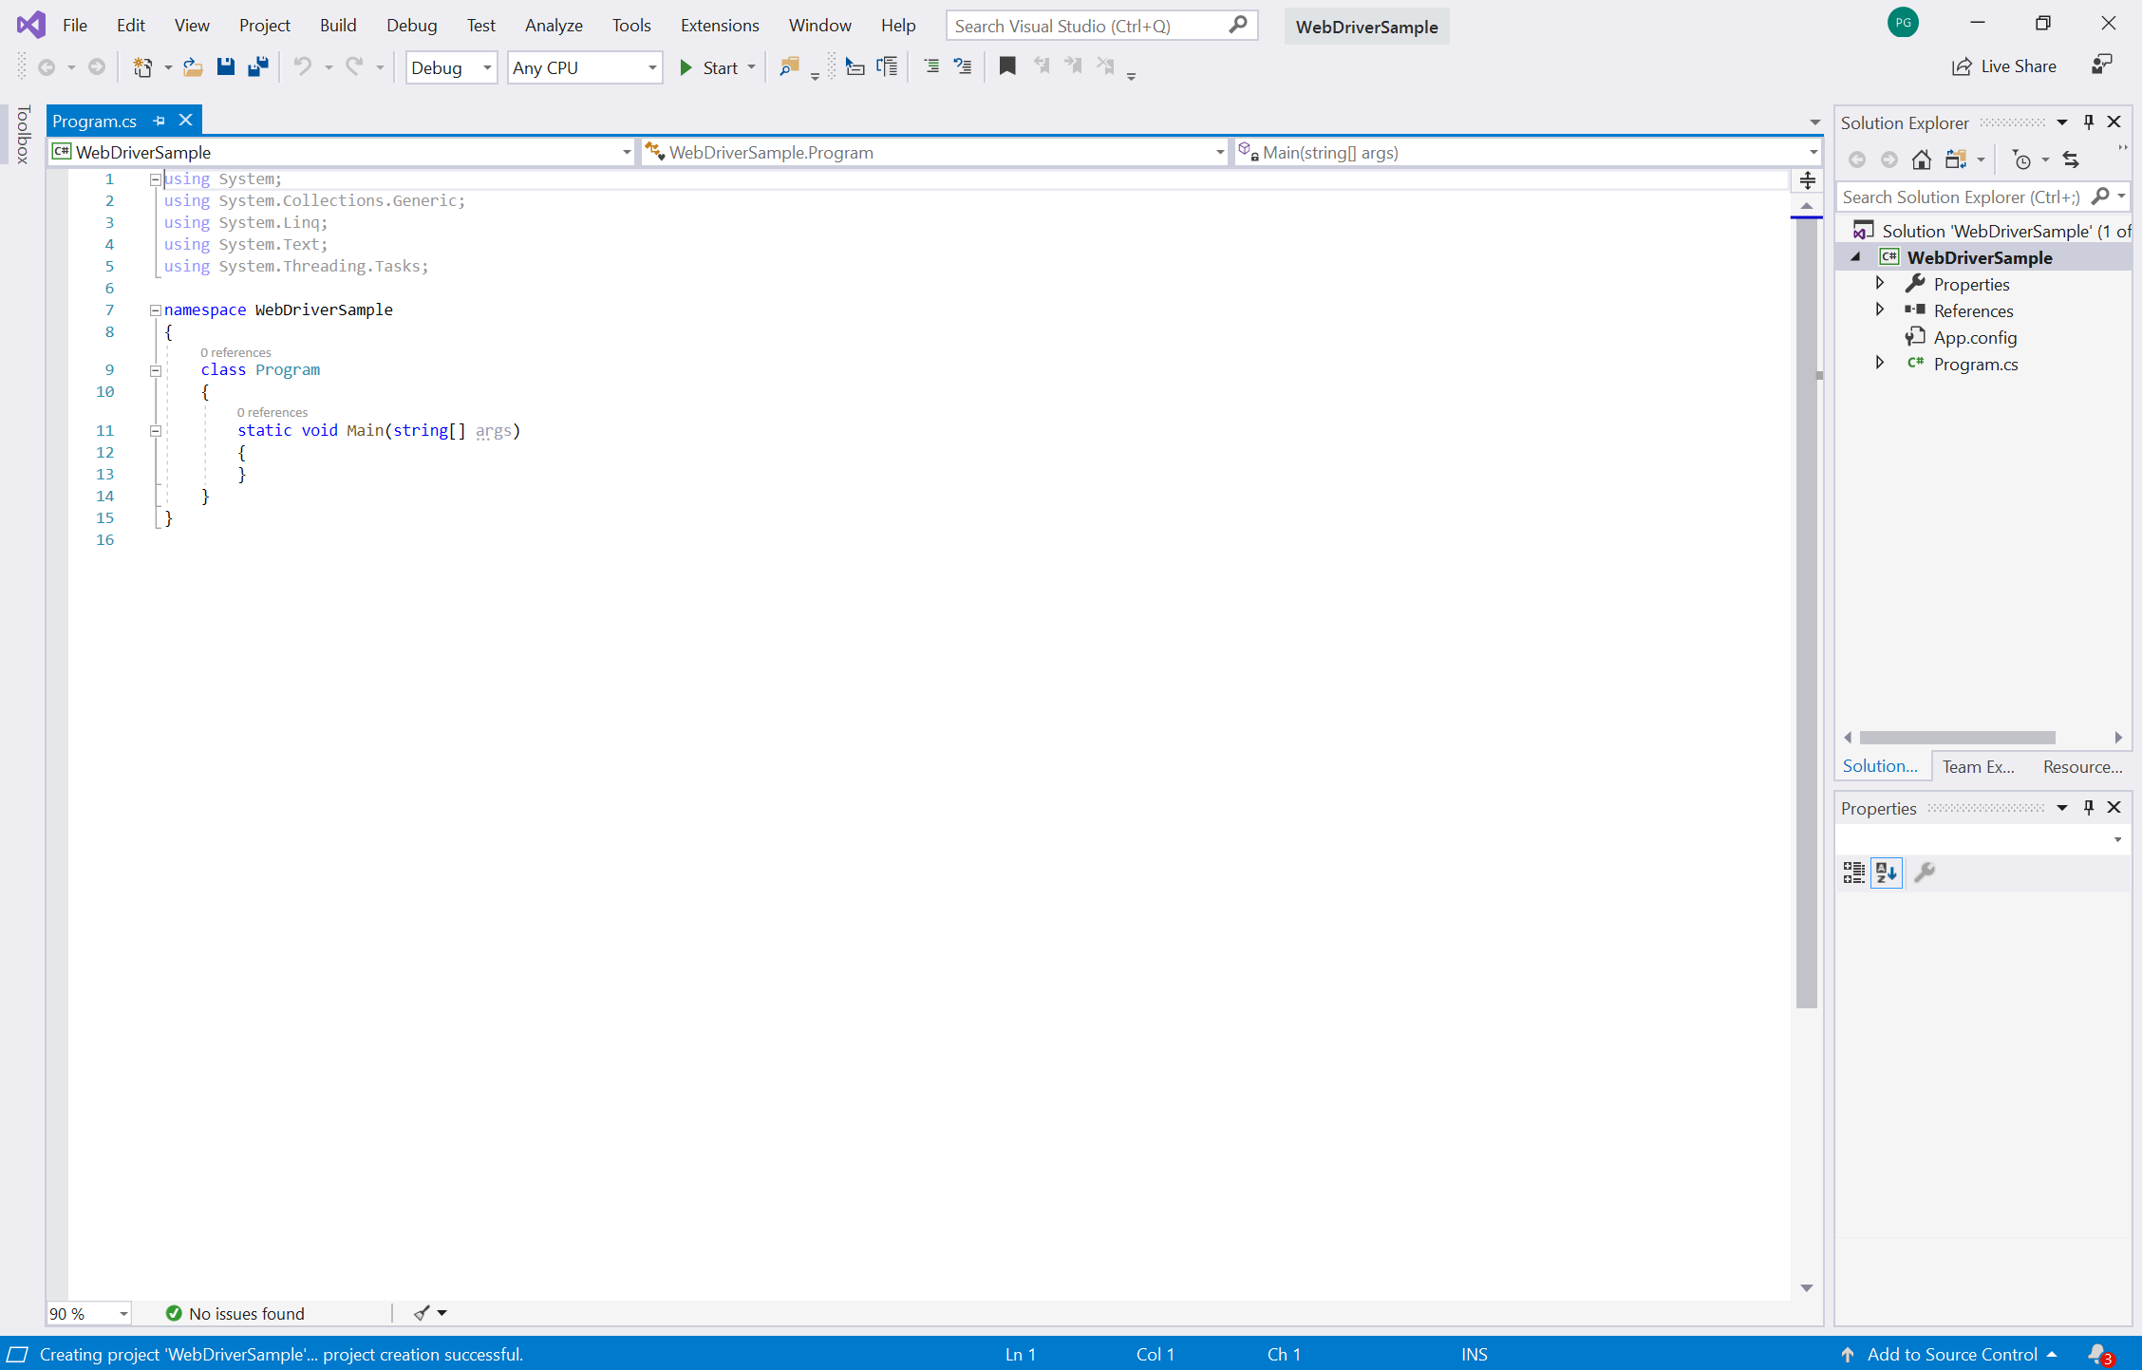This screenshot has width=2142, height=1370.
Task: Select the Debug configuration dropdown
Action: click(450, 66)
